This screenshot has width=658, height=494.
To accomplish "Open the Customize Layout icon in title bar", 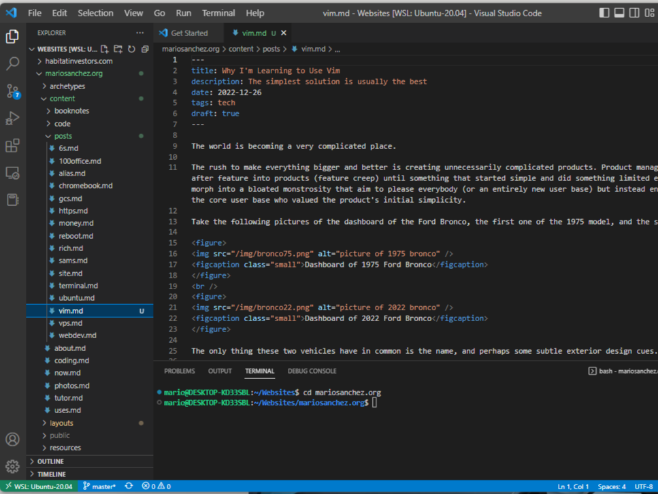I will tap(649, 13).
